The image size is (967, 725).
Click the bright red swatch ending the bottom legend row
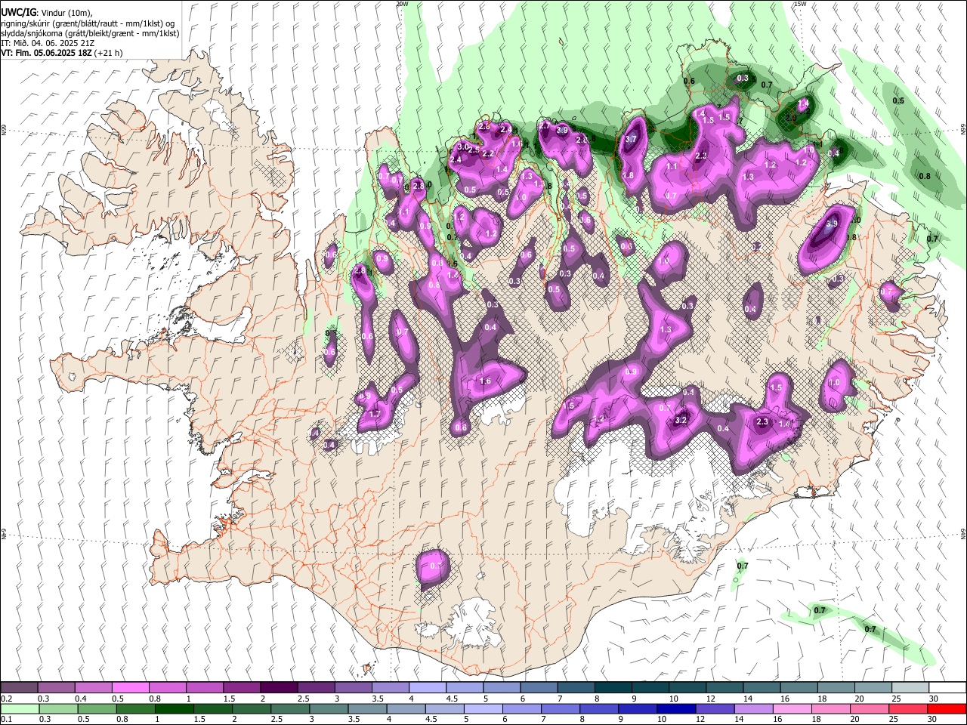pyautogui.click(x=947, y=708)
